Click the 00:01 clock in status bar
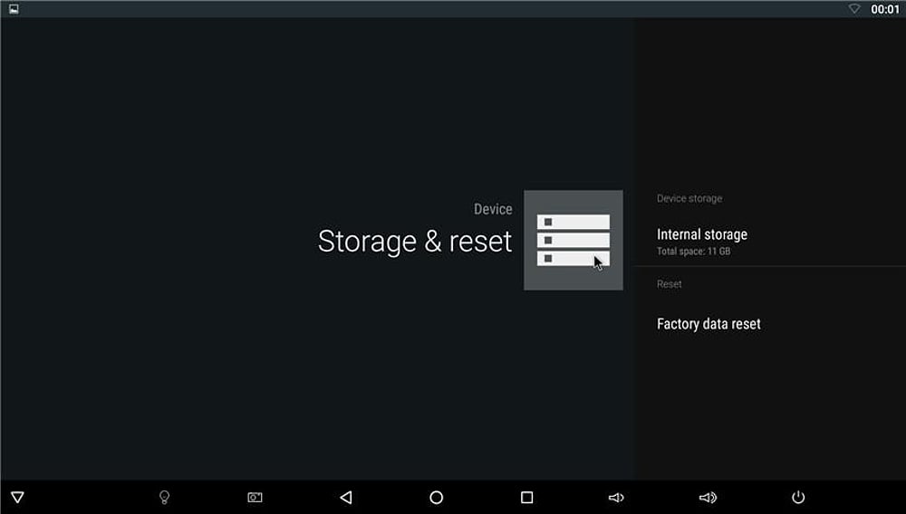Image resolution: width=906 pixels, height=514 pixels. coord(884,9)
